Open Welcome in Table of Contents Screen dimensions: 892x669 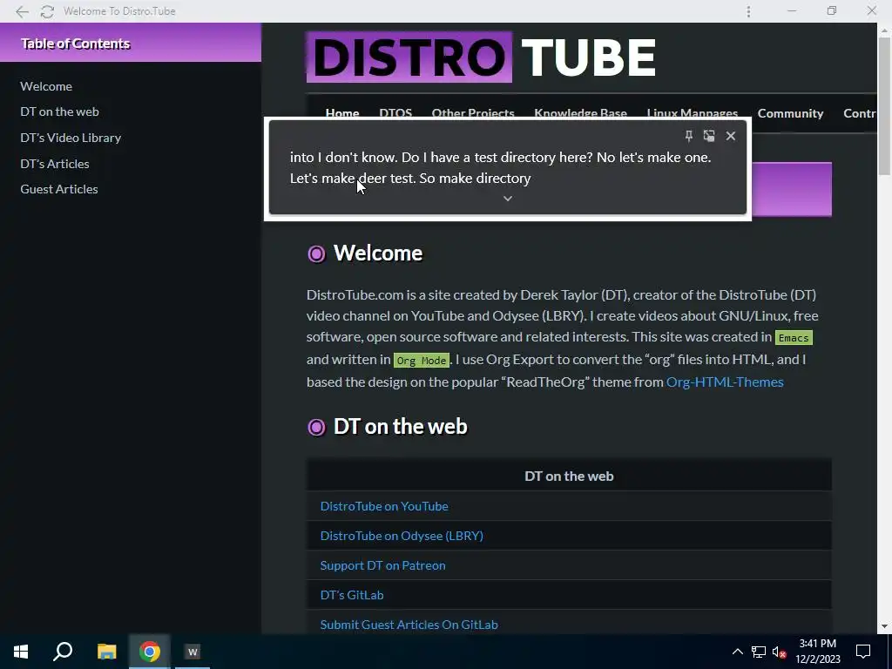tap(46, 86)
